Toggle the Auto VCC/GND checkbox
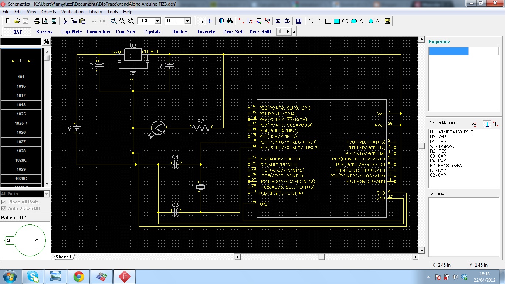Screen dimensions: 505x284 (x=3, y=209)
